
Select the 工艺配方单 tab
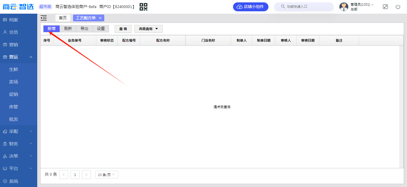(x=86, y=18)
